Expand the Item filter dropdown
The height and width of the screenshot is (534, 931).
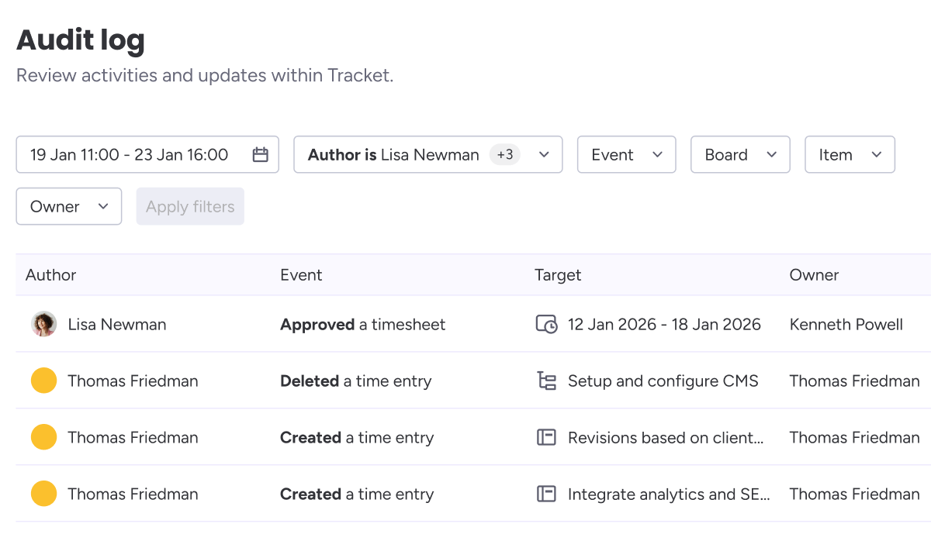pyautogui.click(x=850, y=154)
